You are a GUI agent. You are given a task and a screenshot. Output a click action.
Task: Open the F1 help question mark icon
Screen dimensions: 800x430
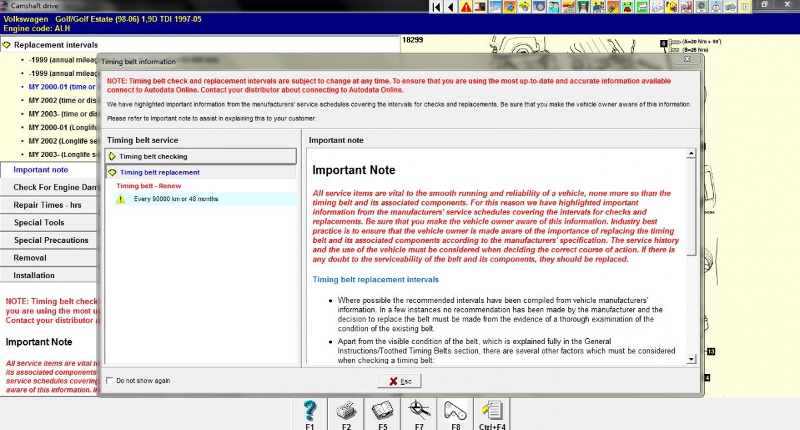pos(310,411)
